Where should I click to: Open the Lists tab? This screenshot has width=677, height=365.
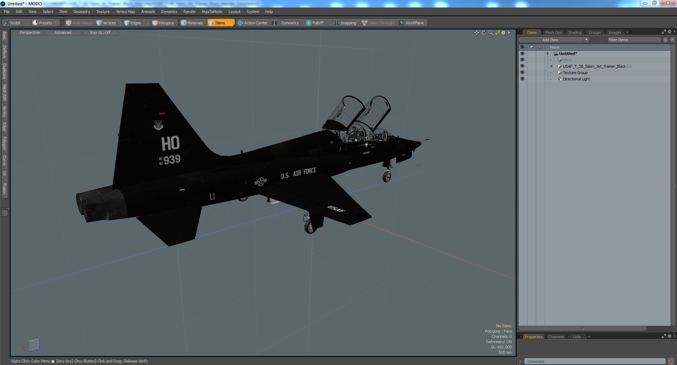(x=576, y=337)
